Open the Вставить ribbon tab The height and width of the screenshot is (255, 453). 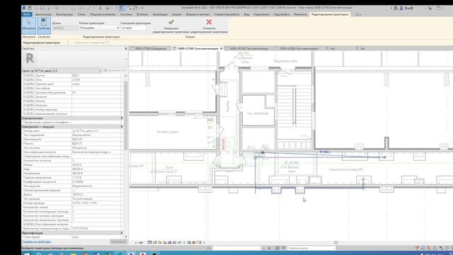142,14
